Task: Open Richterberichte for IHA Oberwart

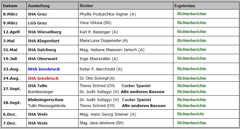Action: [192, 59]
